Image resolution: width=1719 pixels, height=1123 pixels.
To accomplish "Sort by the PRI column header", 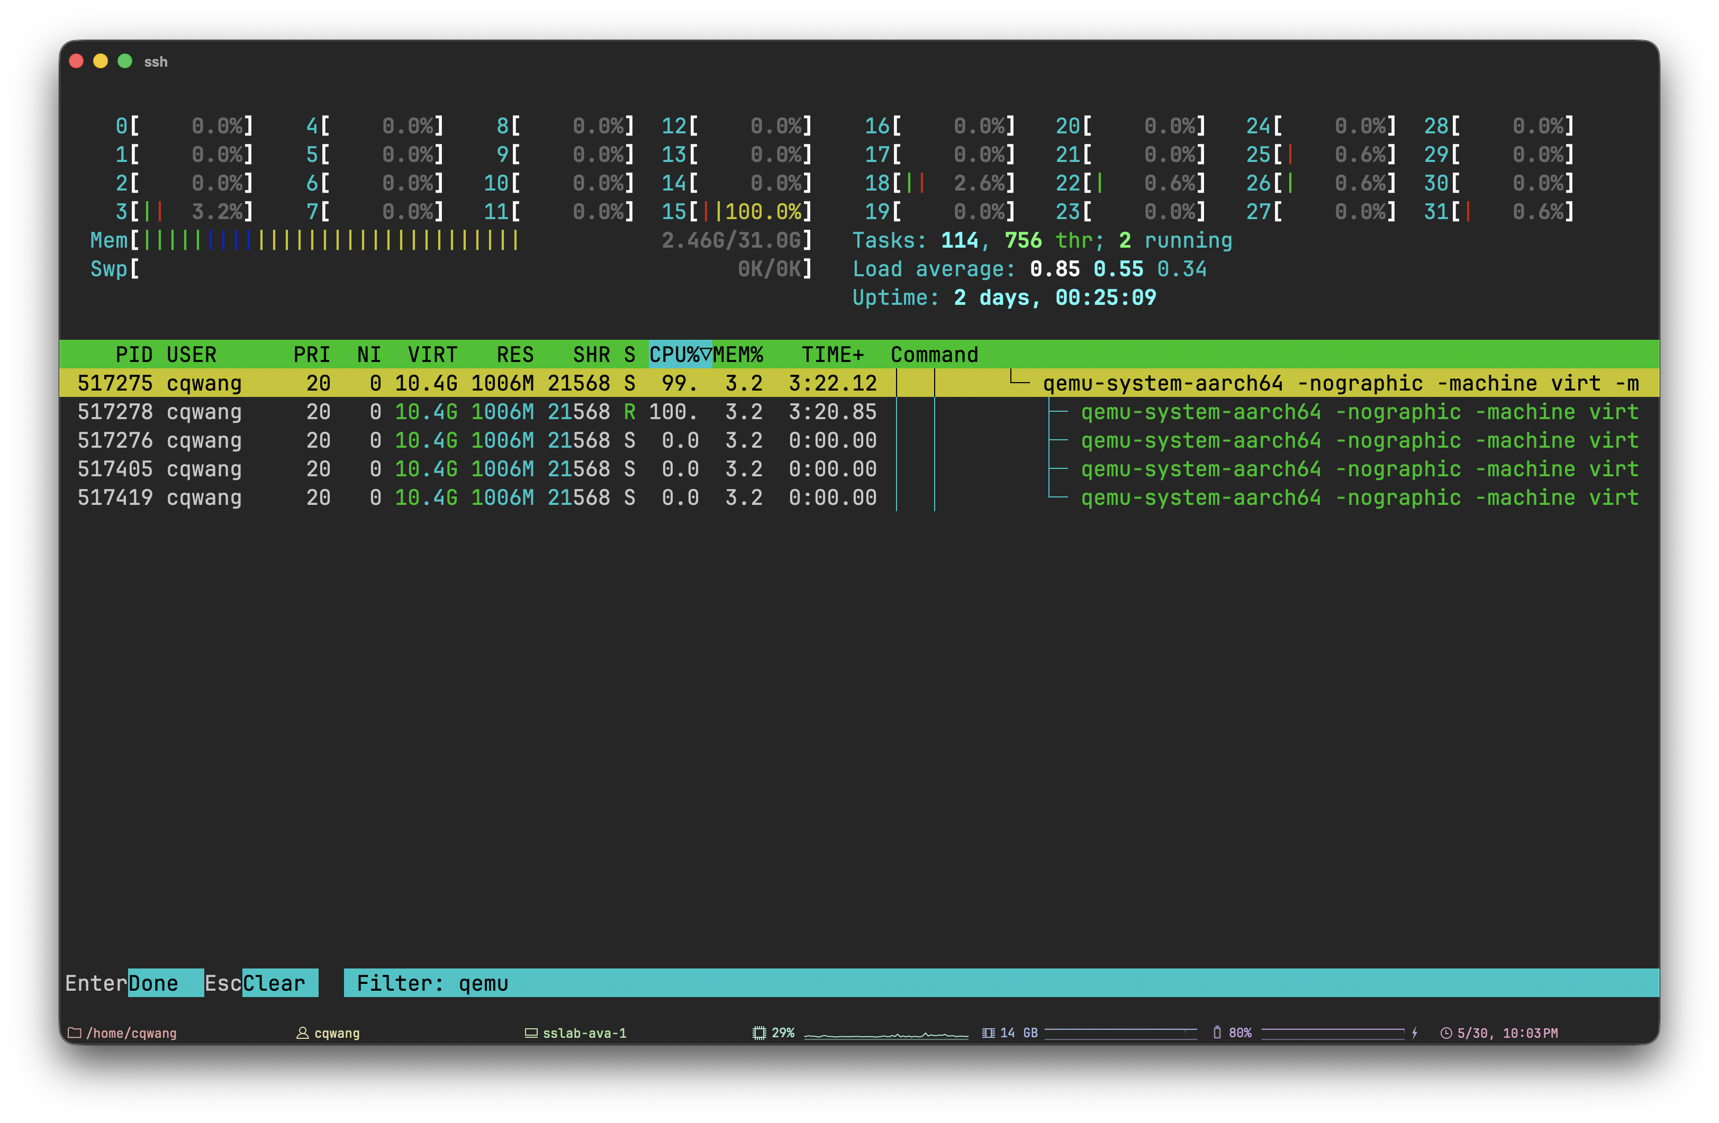I will 312,355.
